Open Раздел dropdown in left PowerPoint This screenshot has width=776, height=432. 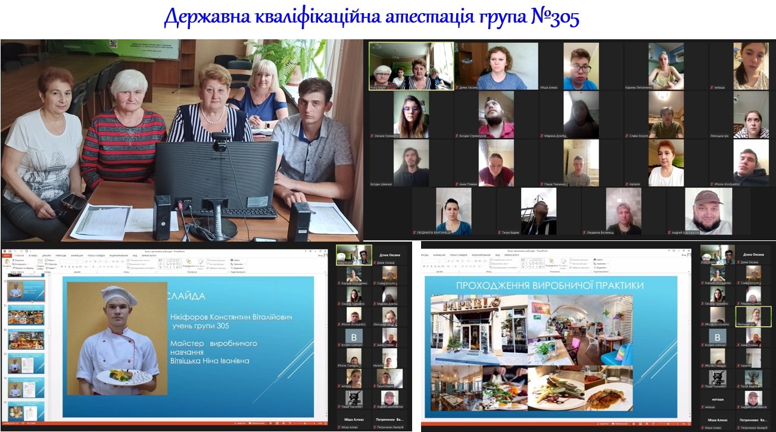coord(50,268)
